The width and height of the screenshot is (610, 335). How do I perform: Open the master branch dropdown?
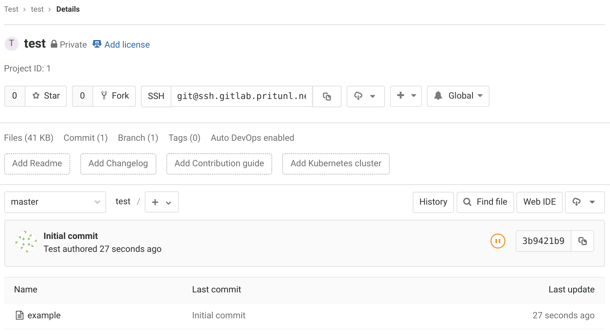55,202
